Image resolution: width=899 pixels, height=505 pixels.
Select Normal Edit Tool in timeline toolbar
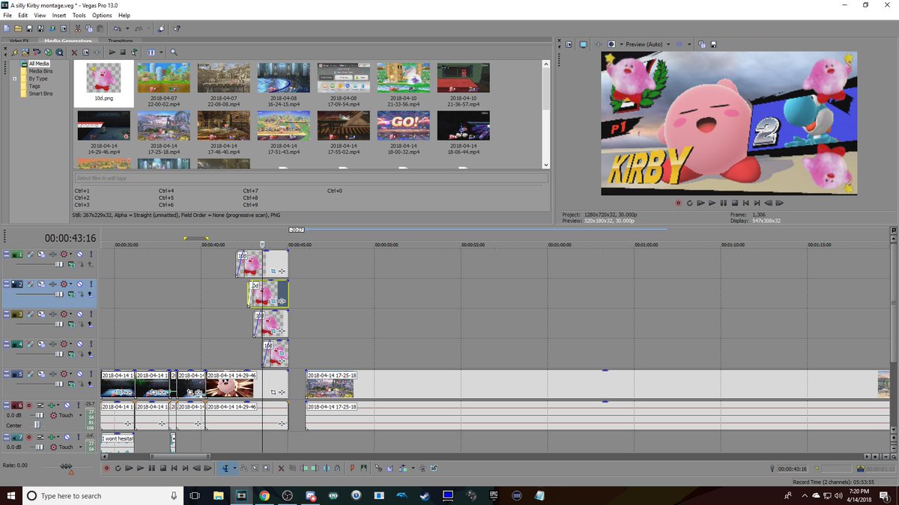pyautogui.click(x=225, y=468)
